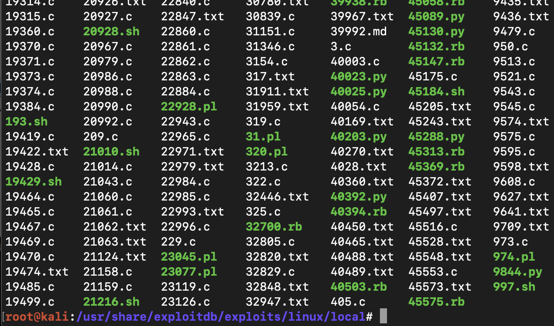554x326 pixels.
Task: Select the 997.sh shell script
Action: click(514, 287)
